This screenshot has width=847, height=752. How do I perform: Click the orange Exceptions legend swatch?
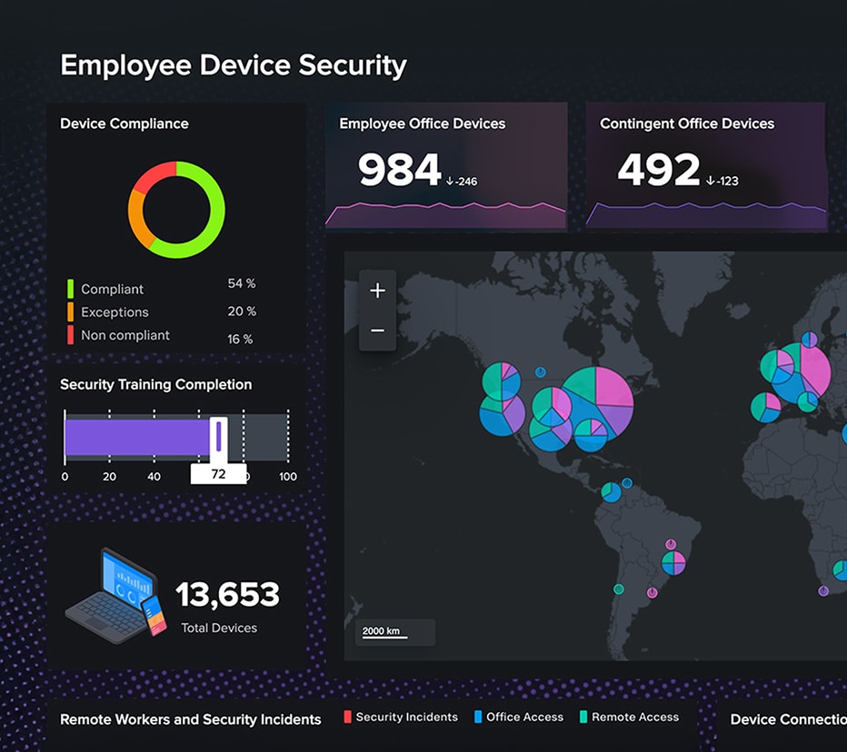[x=70, y=312]
